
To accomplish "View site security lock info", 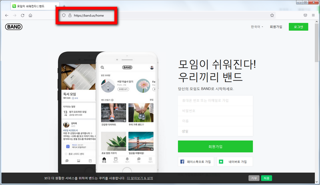I will [x=70, y=15].
